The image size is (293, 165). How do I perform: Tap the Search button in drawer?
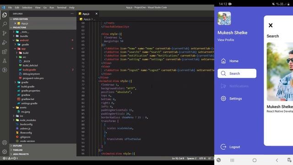click(x=237, y=73)
